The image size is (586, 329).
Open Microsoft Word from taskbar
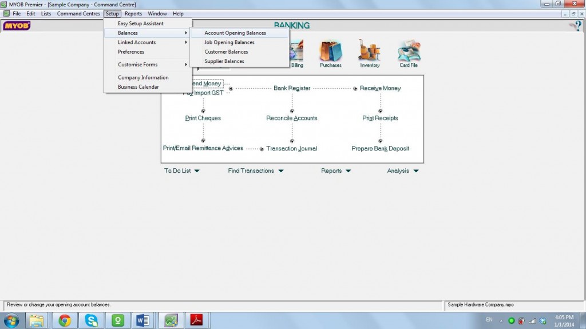click(142, 321)
